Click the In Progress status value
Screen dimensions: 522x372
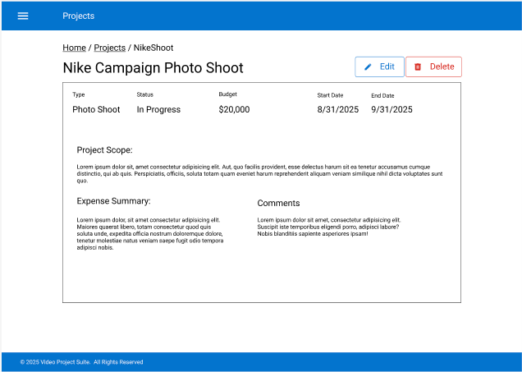(158, 109)
